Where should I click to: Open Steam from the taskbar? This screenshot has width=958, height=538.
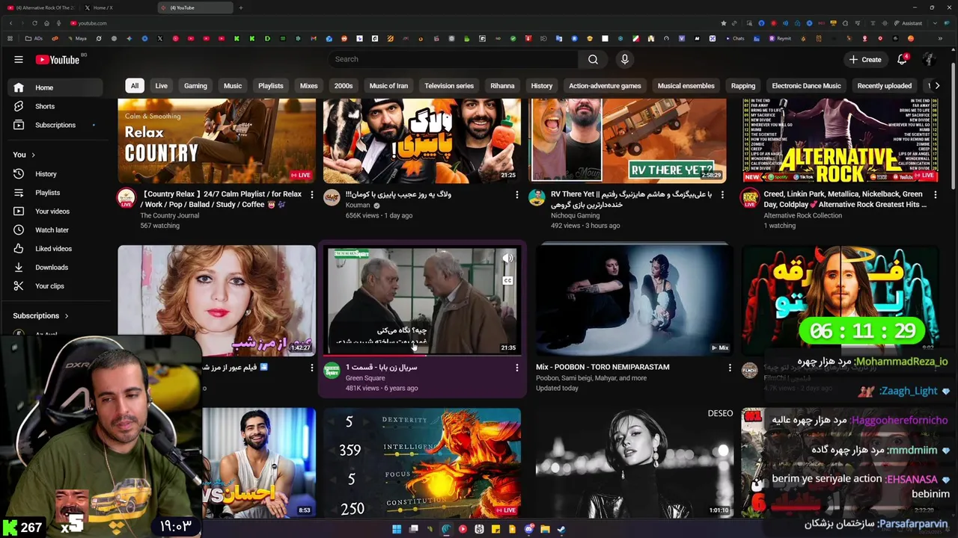(x=561, y=529)
